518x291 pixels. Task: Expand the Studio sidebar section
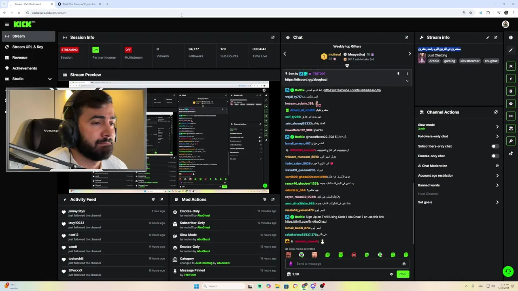pyautogui.click(x=50, y=79)
